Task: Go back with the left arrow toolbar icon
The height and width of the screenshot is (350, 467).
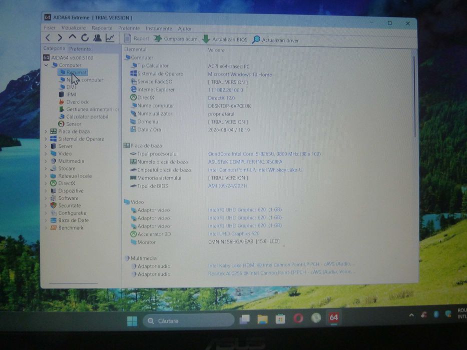Action: [48, 37]
